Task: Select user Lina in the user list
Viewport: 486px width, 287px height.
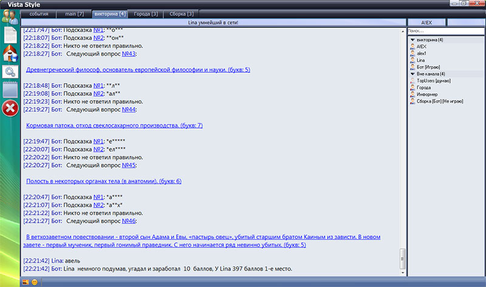Action: pos(420,60)
